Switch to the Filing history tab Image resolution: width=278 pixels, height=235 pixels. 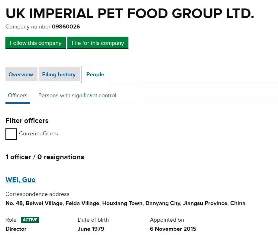click(59, 74)
